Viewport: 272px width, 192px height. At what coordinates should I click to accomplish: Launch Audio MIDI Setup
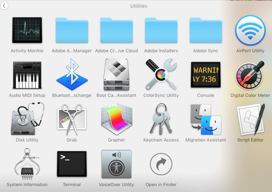tap(27, 75)
